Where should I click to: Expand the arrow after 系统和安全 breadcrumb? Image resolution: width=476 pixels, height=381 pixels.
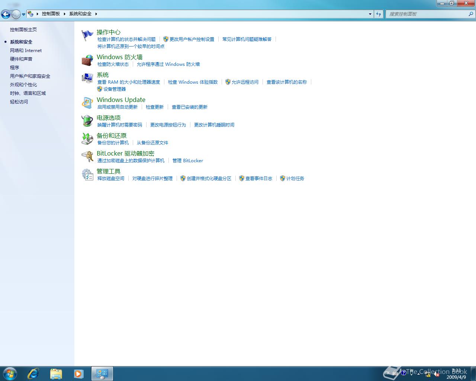coord(96,14)
